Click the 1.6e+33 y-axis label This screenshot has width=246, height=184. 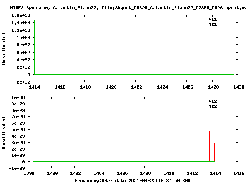20,15
